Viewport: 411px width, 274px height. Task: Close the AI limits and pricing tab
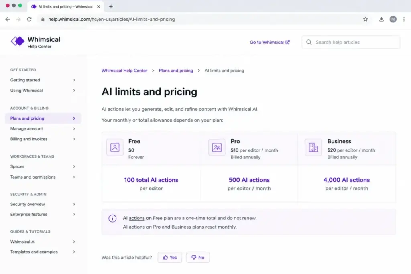click(x=99, y=6)
